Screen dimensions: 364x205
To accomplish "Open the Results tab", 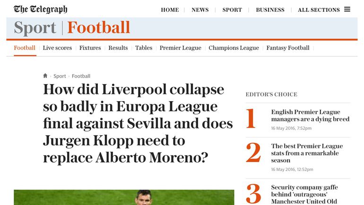I will (x=118, y=48).
